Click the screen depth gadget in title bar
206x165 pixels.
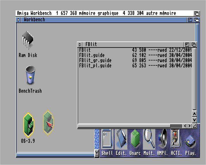click(x=196, y=13)
